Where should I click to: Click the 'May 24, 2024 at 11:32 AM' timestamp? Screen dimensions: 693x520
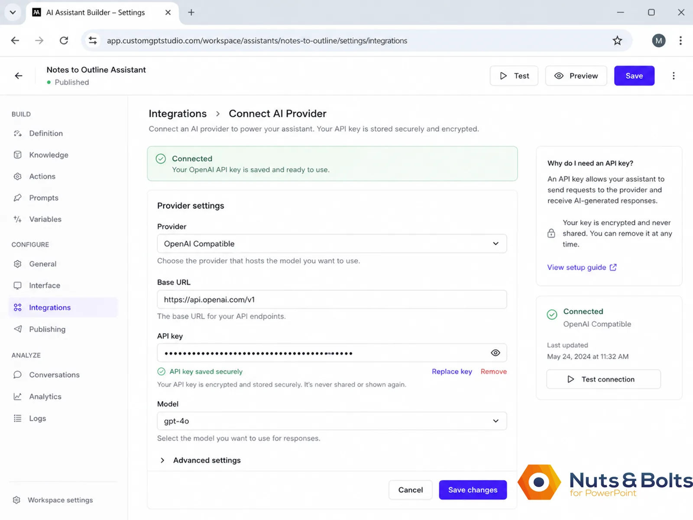coord(588,357)
